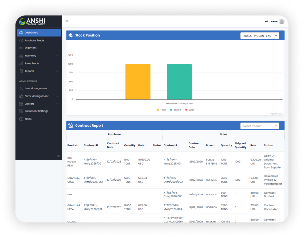Image resolution: width=304 pixels, height=238 pixels.
Task: Open the Alerts page
Action: pos(39,119)
